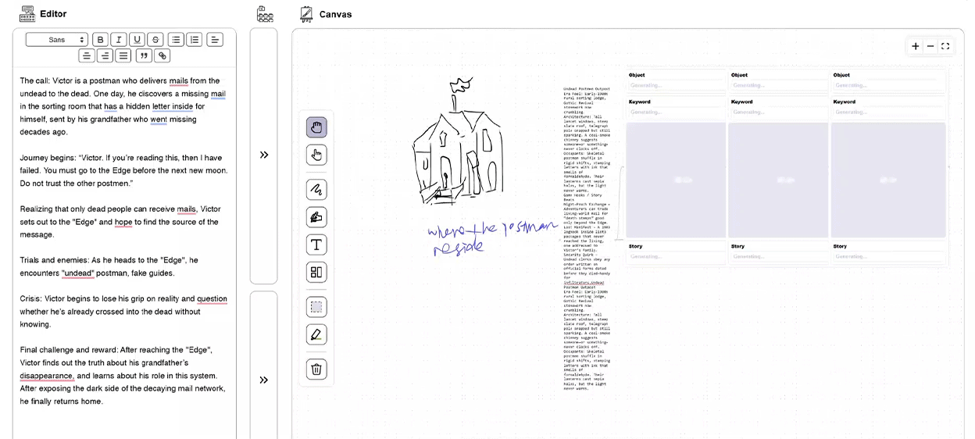Select the hand pan tool
975x439 pixels.
(x=316, y=127)
